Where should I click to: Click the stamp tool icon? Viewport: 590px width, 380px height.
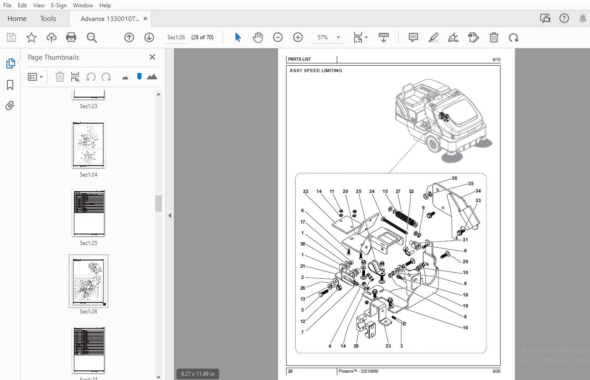474,37
